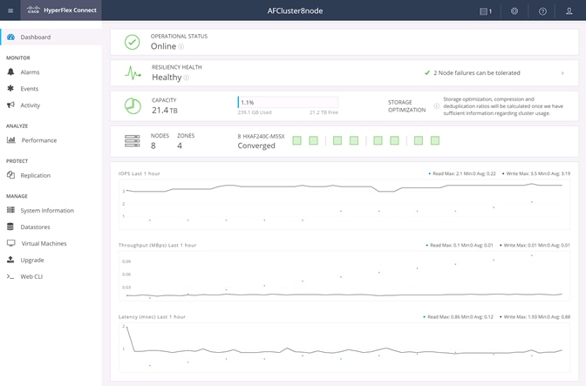Open the Dashboard menu item
The height and width of the screenshot is (386, 586).
[x=51, y=37]
